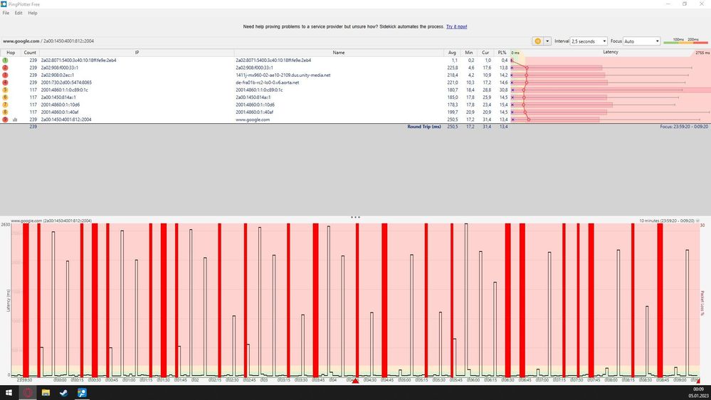This screenshot has width=711, height=400.
Task: Follow the "Try it now!" Sidekick link
Action: click(x=456, y=27)
